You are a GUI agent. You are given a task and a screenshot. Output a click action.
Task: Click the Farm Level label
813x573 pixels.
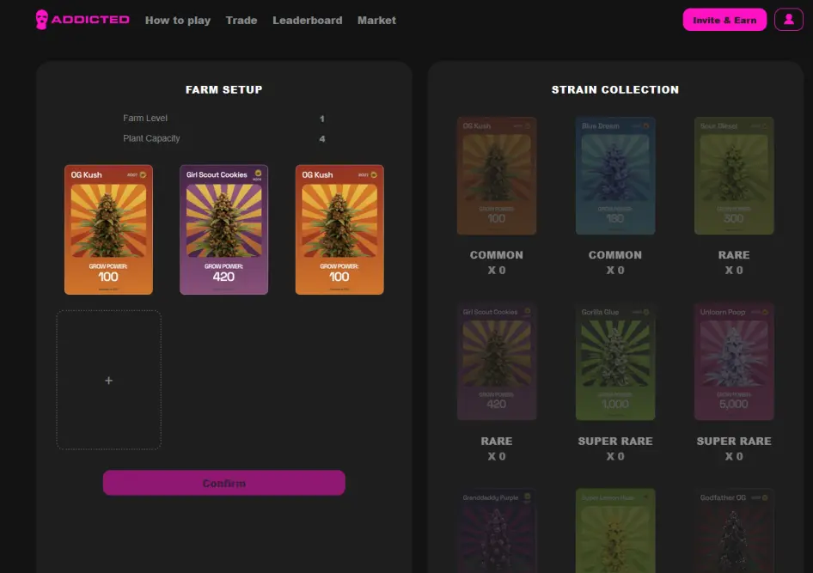click(145, 119)
